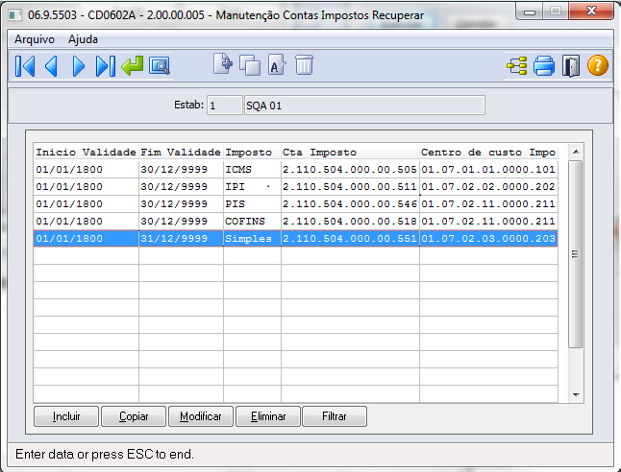Click the vertical scrollbar thumb
The width and height of the screenshot is (621, 472).
pos(576,254)
